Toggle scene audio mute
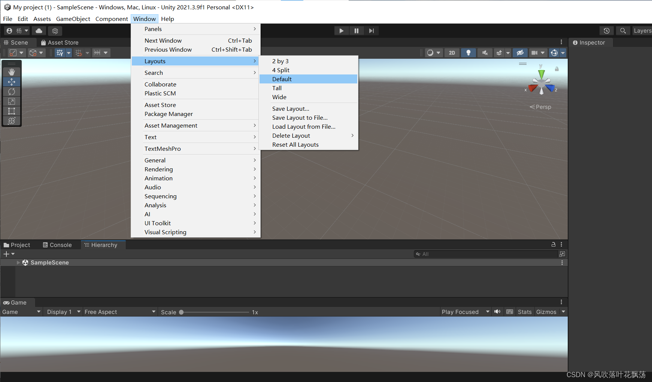 coord(485,53)
